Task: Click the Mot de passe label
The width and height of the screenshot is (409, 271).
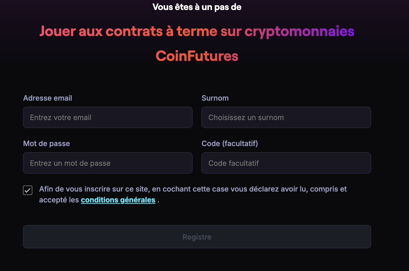Action: pyautogui.click(x=46, y=144)
